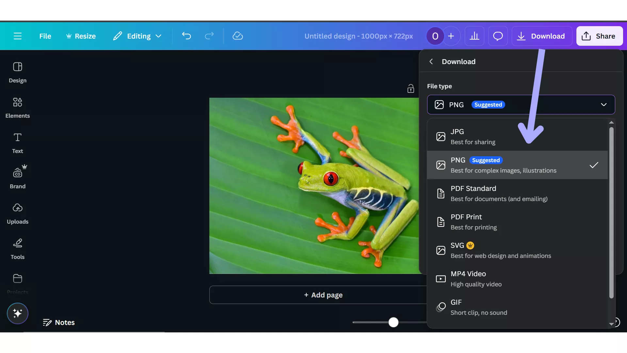Open the Elements panel
The height and width of the screenshot is (353, 627).
click(x=17, y=108)
